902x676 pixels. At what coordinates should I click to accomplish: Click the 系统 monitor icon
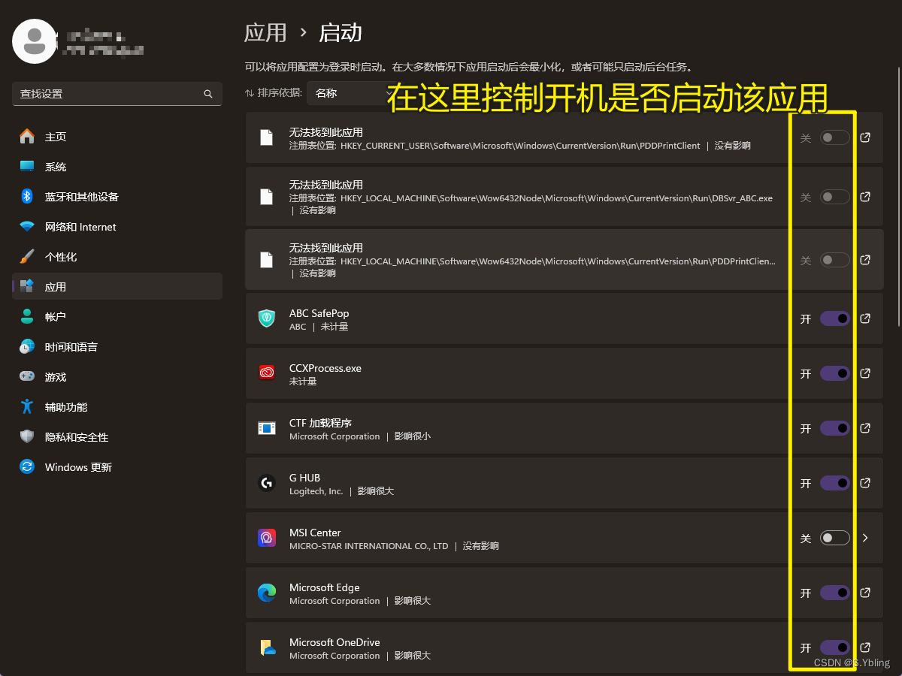27,166
